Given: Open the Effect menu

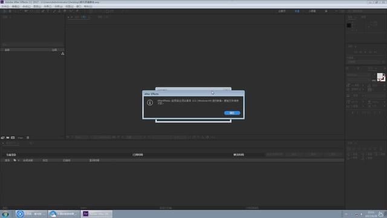Looking at the screenshot, I should 48,7.
